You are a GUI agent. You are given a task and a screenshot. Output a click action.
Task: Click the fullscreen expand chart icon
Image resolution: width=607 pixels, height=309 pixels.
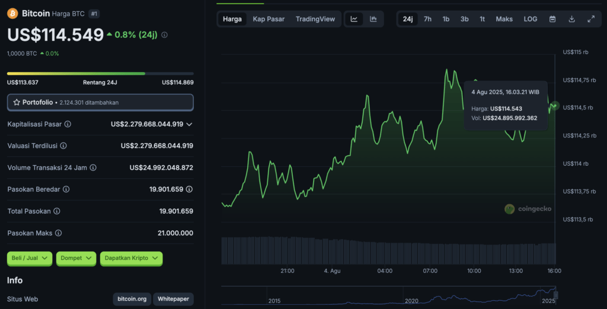point(591,19)
